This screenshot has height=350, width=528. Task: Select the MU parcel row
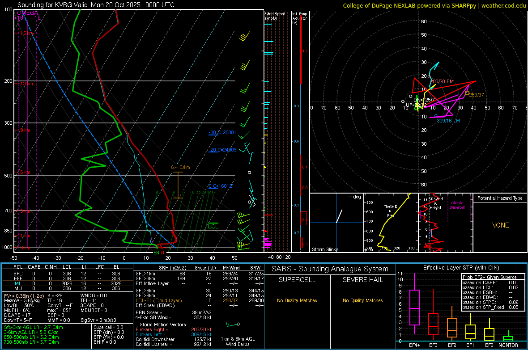[67, 288]
